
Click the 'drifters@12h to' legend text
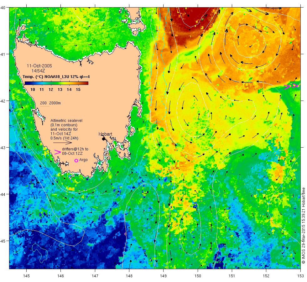(x=75, y=149)
